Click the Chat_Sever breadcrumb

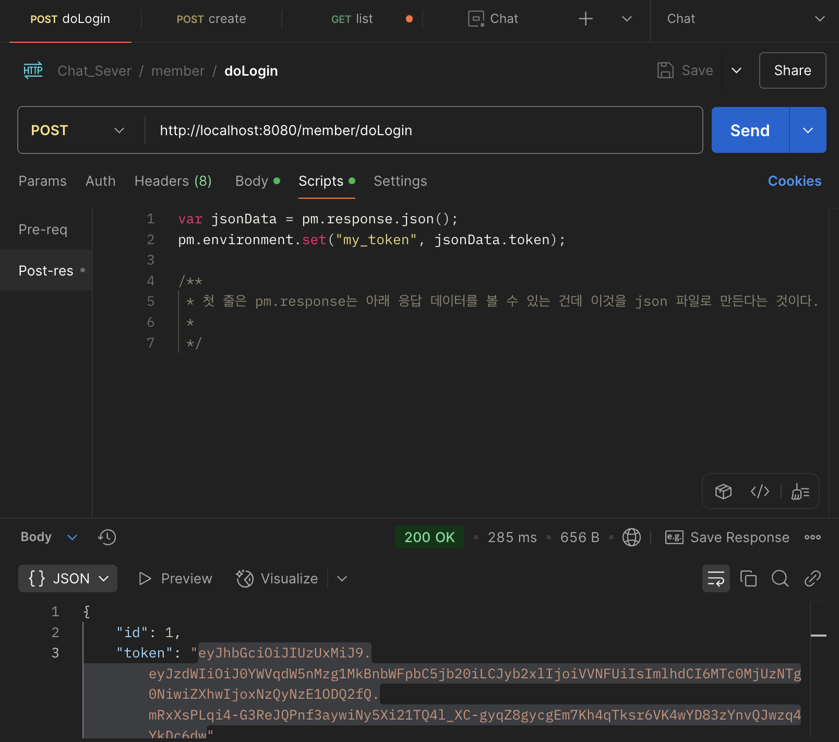click(94, 71)
